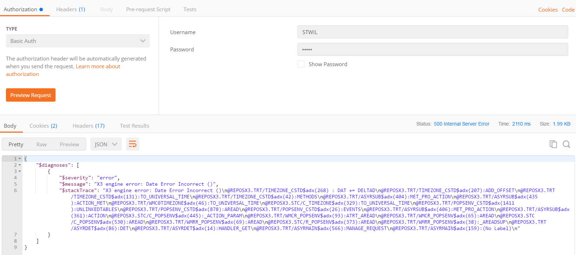This screenshot has height=255, width=576.
Task: Copy response body to clipboard icon
Action: point(553,144)
